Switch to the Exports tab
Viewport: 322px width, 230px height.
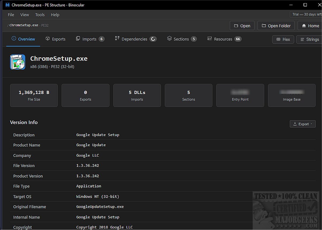[55, 39]
